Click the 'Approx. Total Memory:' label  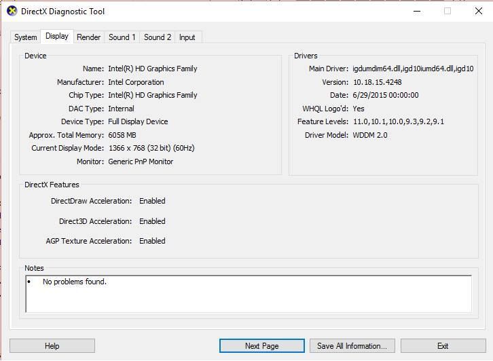(67, 135)
